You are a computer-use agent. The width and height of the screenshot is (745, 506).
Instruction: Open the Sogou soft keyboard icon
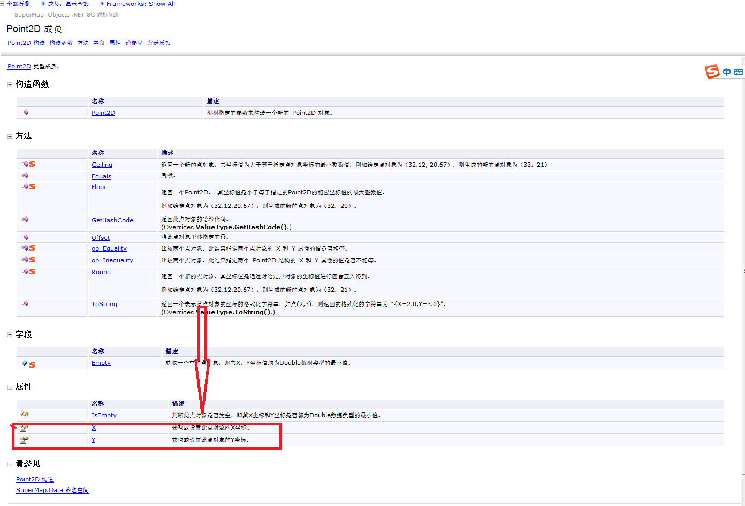(739, 72)
